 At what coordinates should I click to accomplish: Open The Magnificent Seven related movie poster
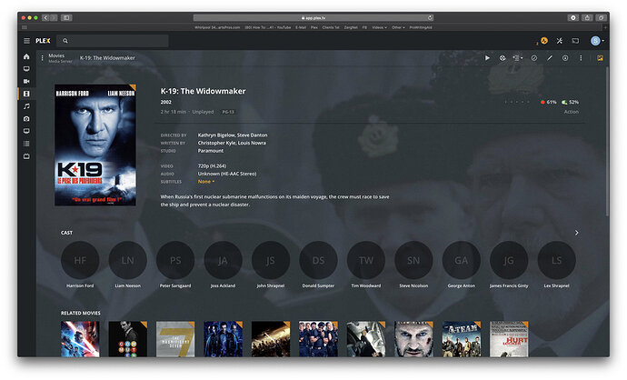tap(175, 339)
